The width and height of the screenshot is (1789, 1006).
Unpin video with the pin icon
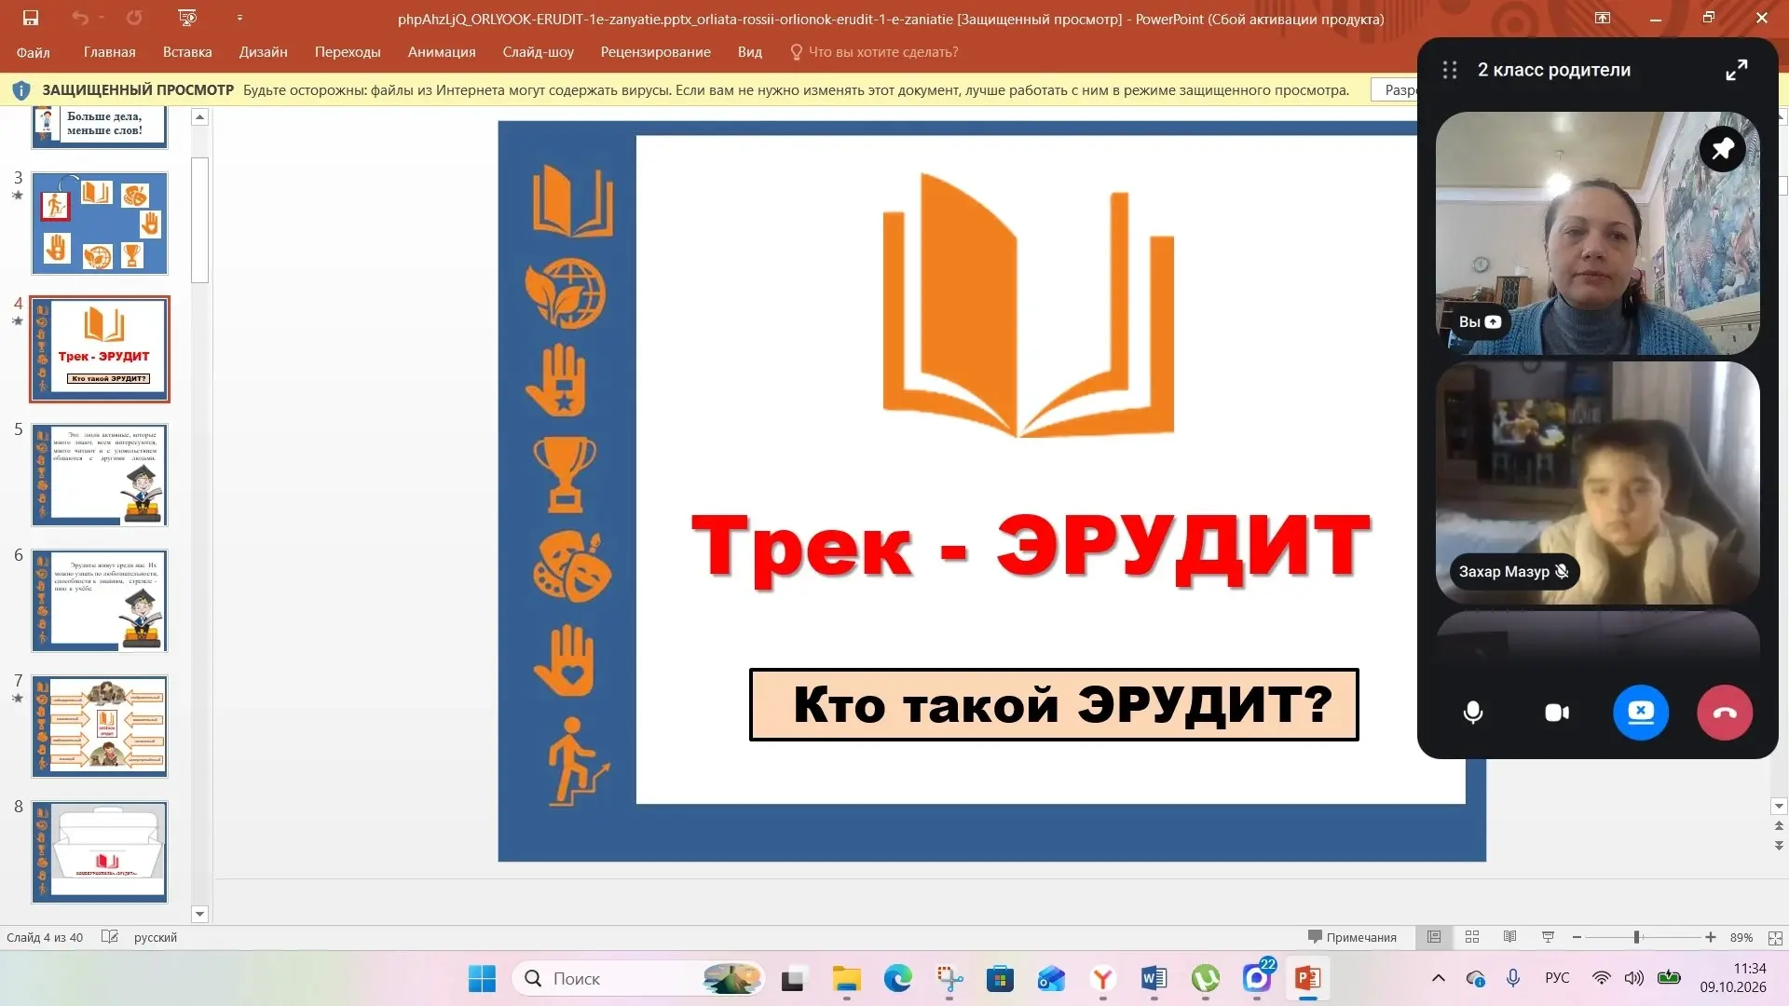1723,148
